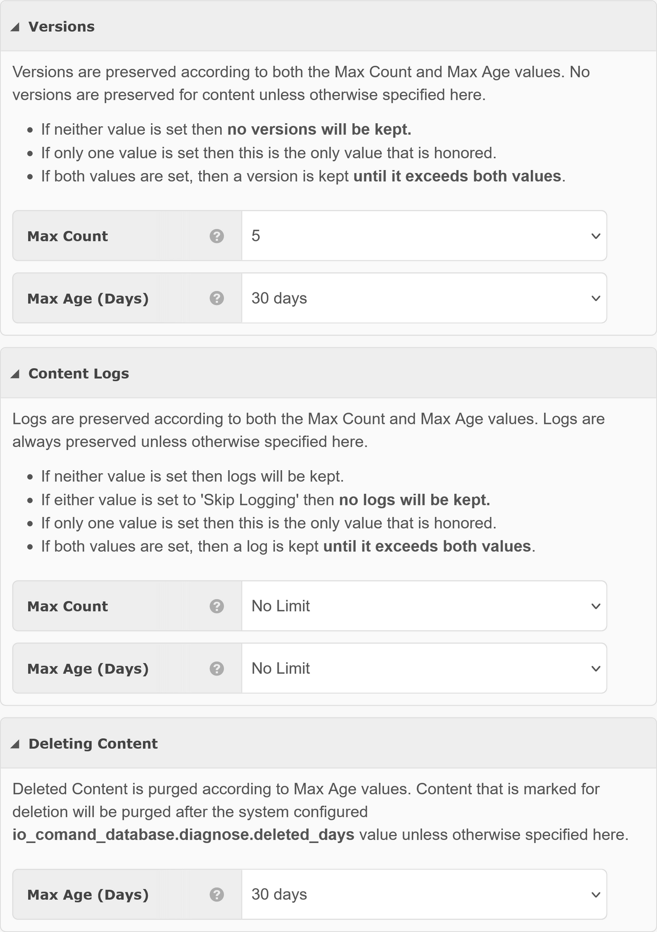
Task: Open Content Logs Max Count No Limit dropdown
Action: pos(424,606)
